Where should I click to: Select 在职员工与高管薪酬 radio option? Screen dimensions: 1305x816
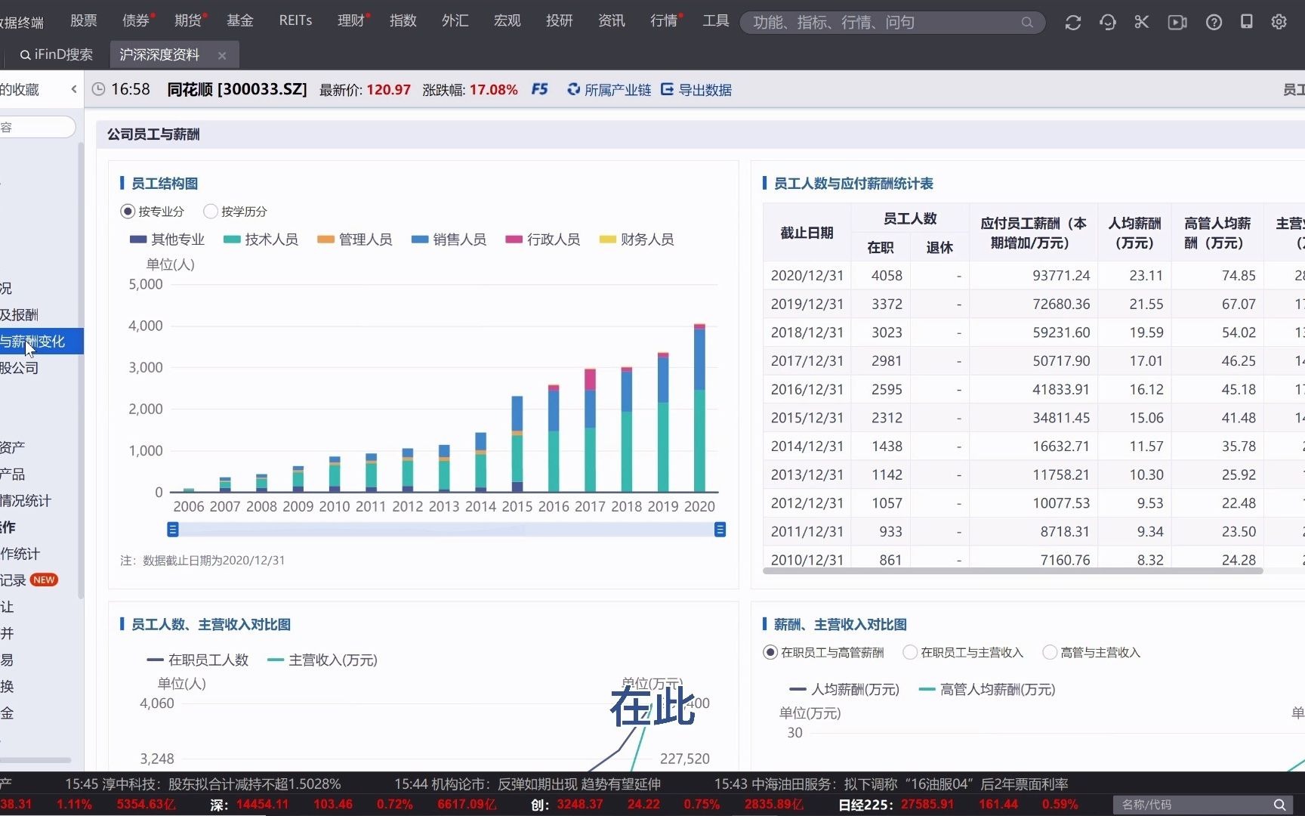click(x=770, y=652)
